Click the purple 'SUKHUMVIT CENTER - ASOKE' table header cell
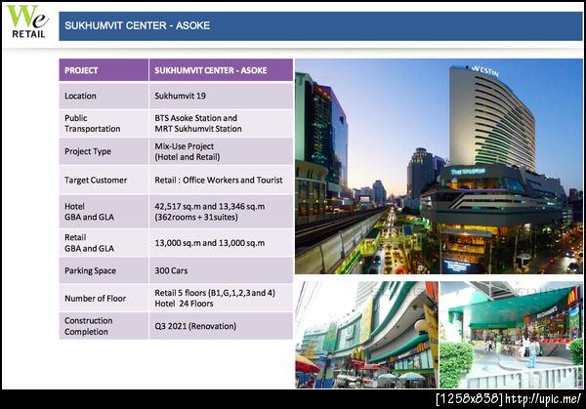Screen dimensions: 586x409 pos(221,70)
